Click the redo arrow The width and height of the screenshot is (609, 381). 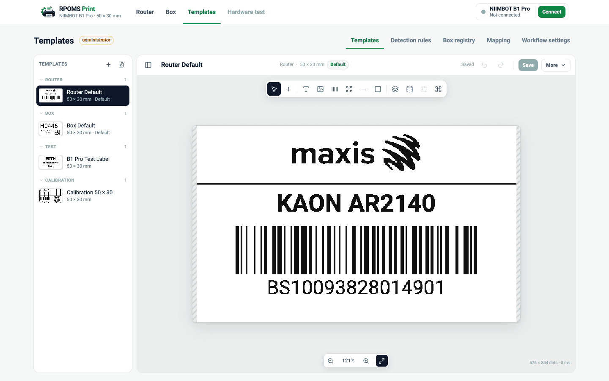click(501, 65)
